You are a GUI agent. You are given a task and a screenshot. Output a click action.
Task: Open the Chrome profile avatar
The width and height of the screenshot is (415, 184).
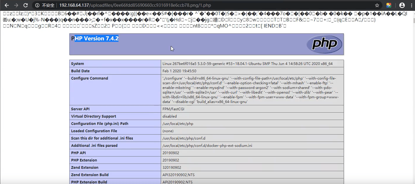pyautogui.click(x=402, y=5)
